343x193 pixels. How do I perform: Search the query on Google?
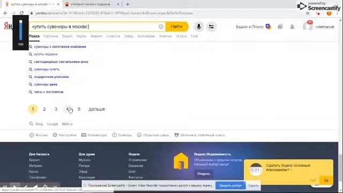pyautogui.click(x=53, y=124)
